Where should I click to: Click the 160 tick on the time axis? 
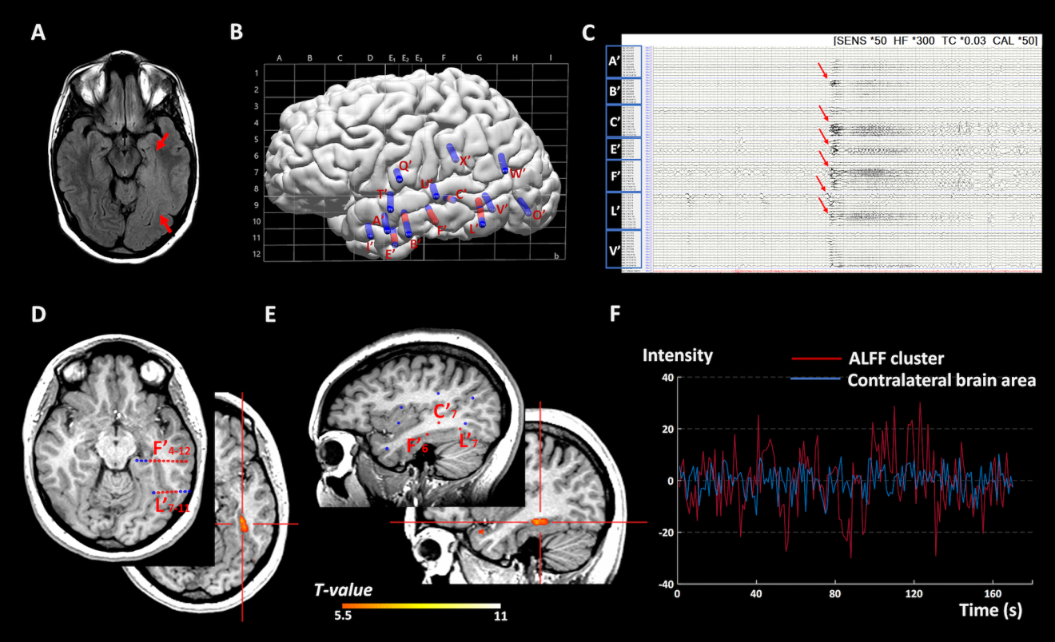993,595
